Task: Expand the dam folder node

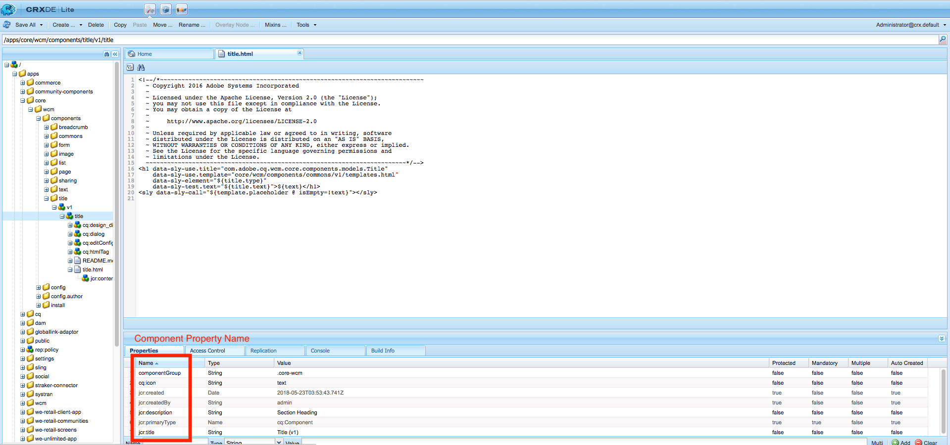Action: (x=23, y=323)
